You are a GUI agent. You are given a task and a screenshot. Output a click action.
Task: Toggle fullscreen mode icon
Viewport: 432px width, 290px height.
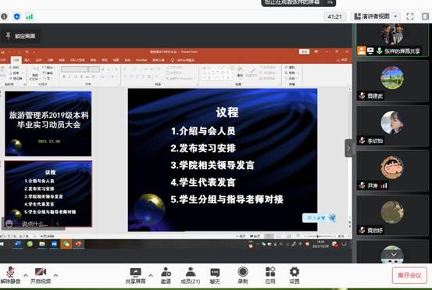point(410,16)
